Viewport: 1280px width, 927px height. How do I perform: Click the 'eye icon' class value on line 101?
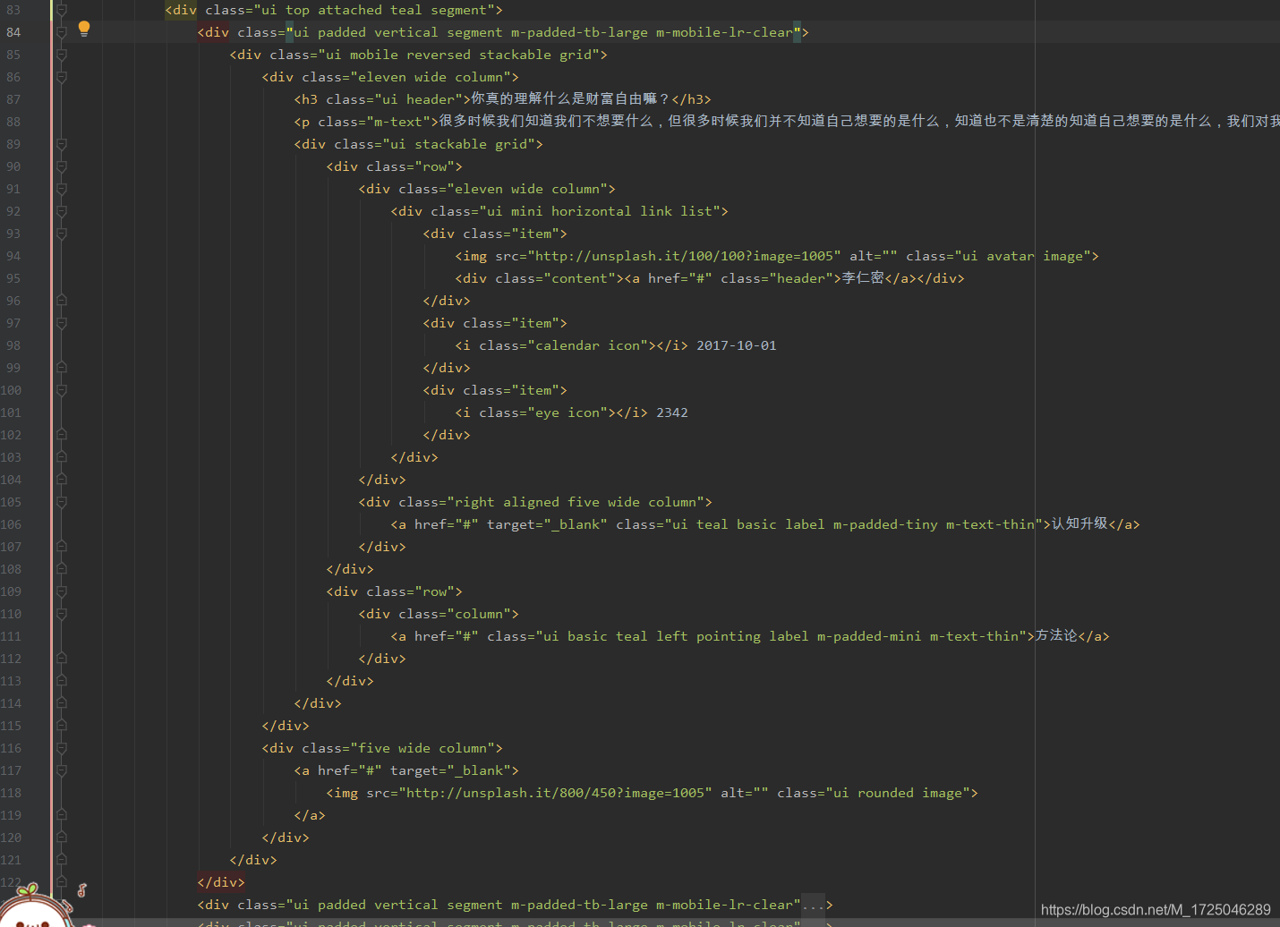click(x=567, y=412)
